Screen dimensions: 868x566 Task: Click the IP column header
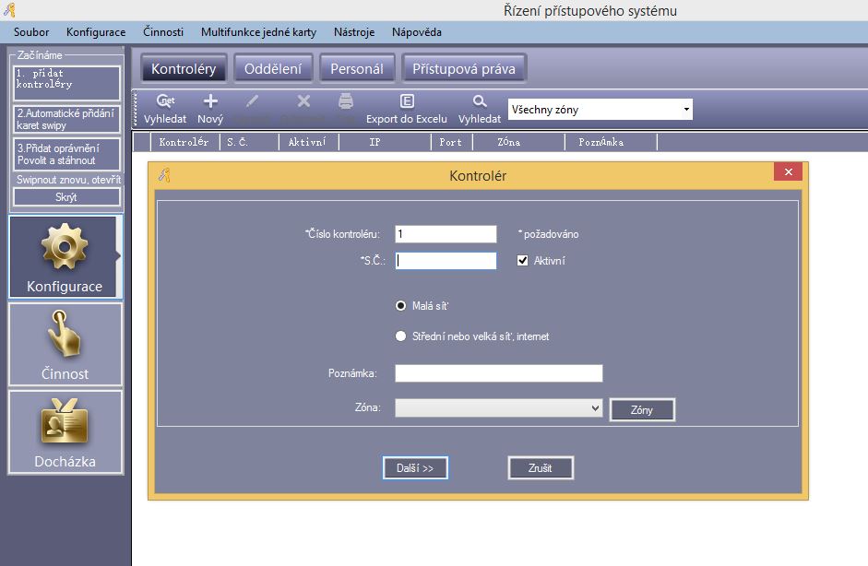point(386,142)
